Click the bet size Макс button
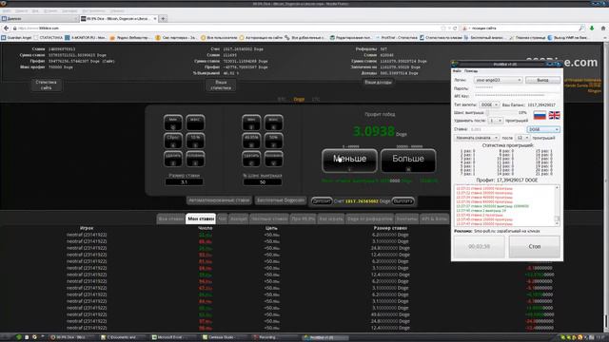Image resolution: width=609 pixels, height=342 pixels. 195,123
